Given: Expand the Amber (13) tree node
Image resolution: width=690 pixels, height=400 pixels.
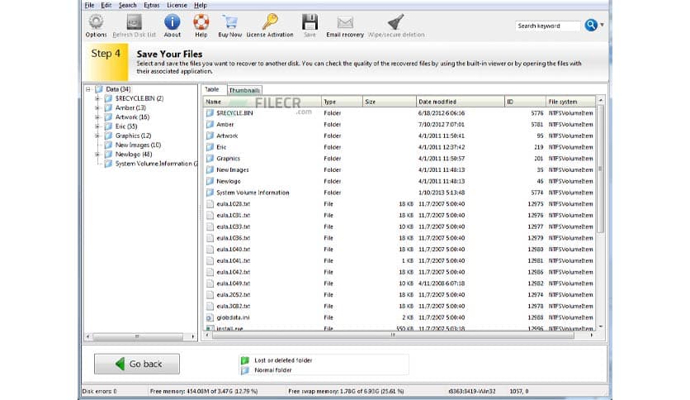Looking at the screenshot, I should [x=97, y=107].
